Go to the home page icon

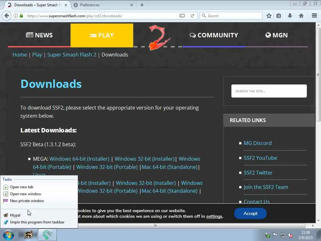coord(301,16)
